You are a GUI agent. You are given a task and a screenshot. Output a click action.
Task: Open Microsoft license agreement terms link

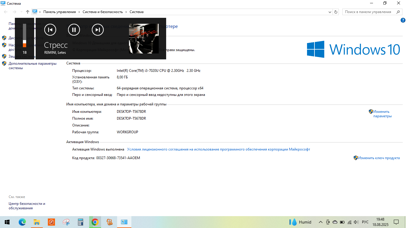[218, 149]
